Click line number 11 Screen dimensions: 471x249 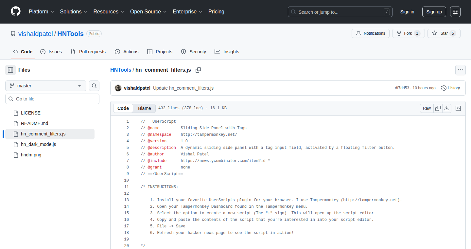(127, 187)
